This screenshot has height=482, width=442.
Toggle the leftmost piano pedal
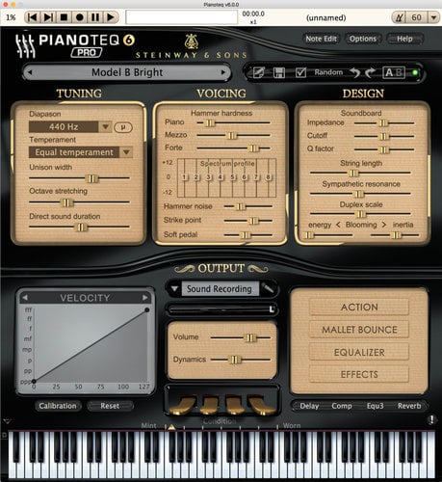(x=182, y=406)
